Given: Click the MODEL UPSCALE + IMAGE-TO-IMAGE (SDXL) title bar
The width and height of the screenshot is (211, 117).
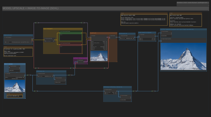Looking at the screenshot, I should coord(105,8).
